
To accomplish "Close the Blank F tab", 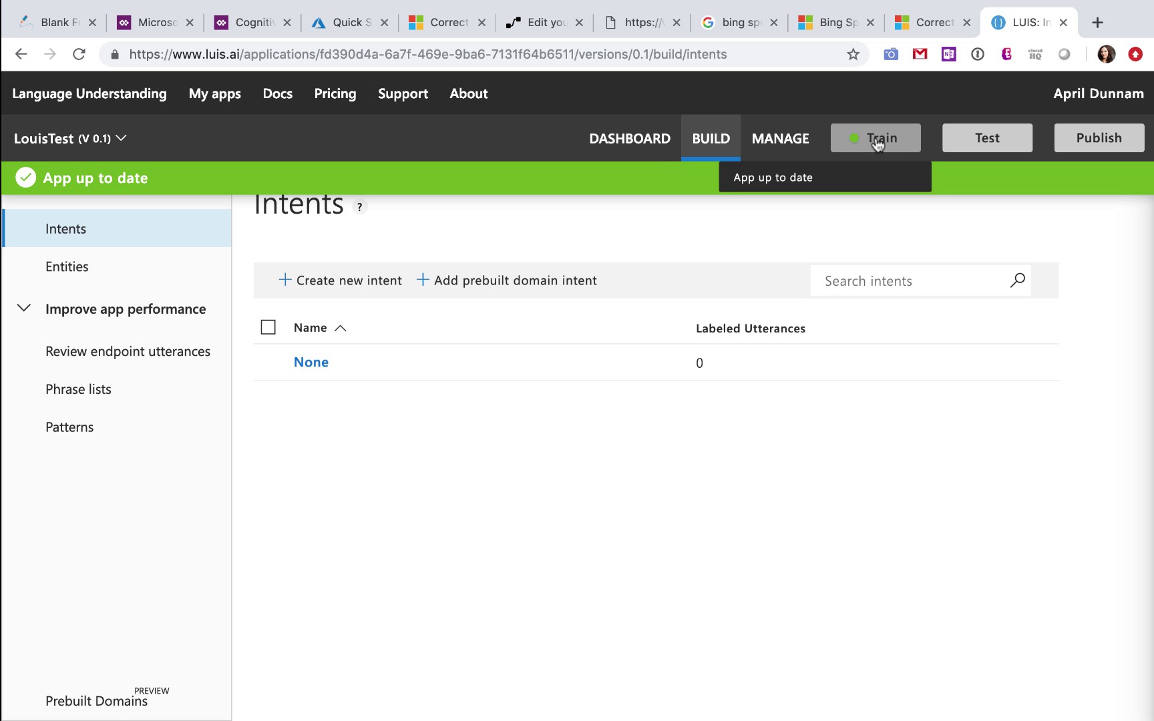I will [92, 23].
